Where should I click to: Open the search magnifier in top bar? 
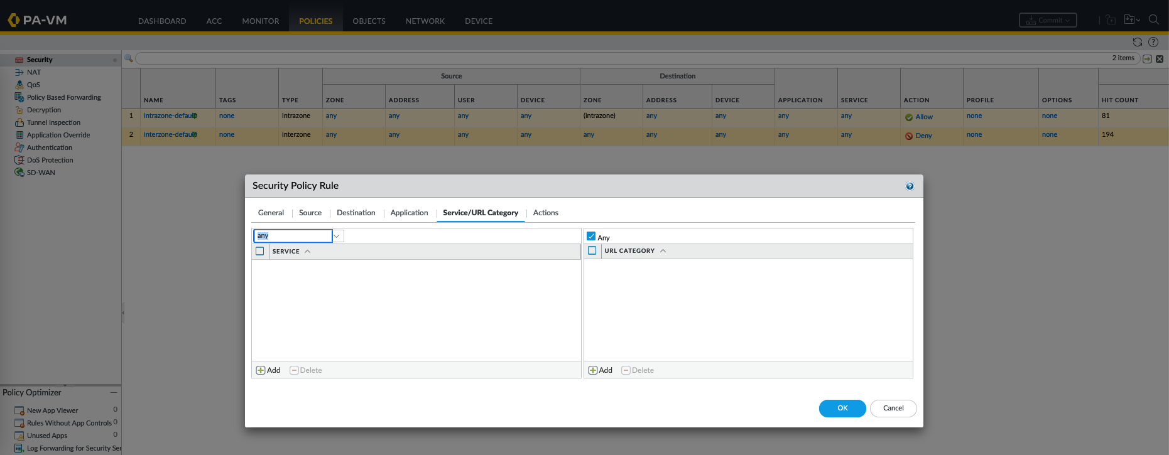(1153, 20)
